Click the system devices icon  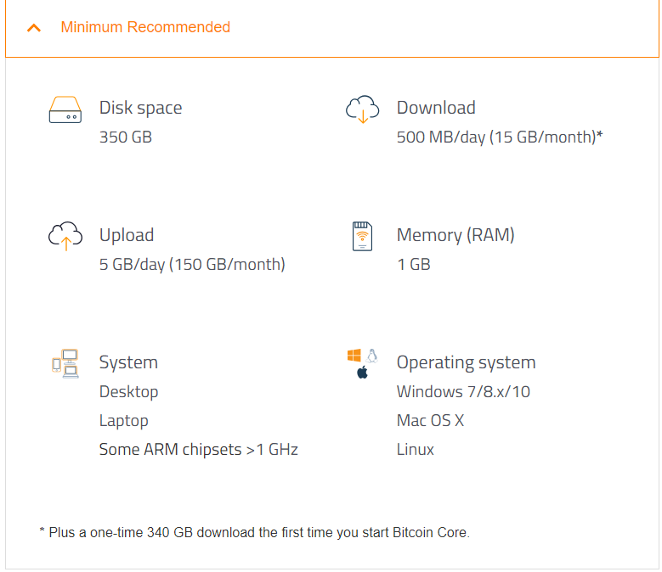tap(65, 363)
